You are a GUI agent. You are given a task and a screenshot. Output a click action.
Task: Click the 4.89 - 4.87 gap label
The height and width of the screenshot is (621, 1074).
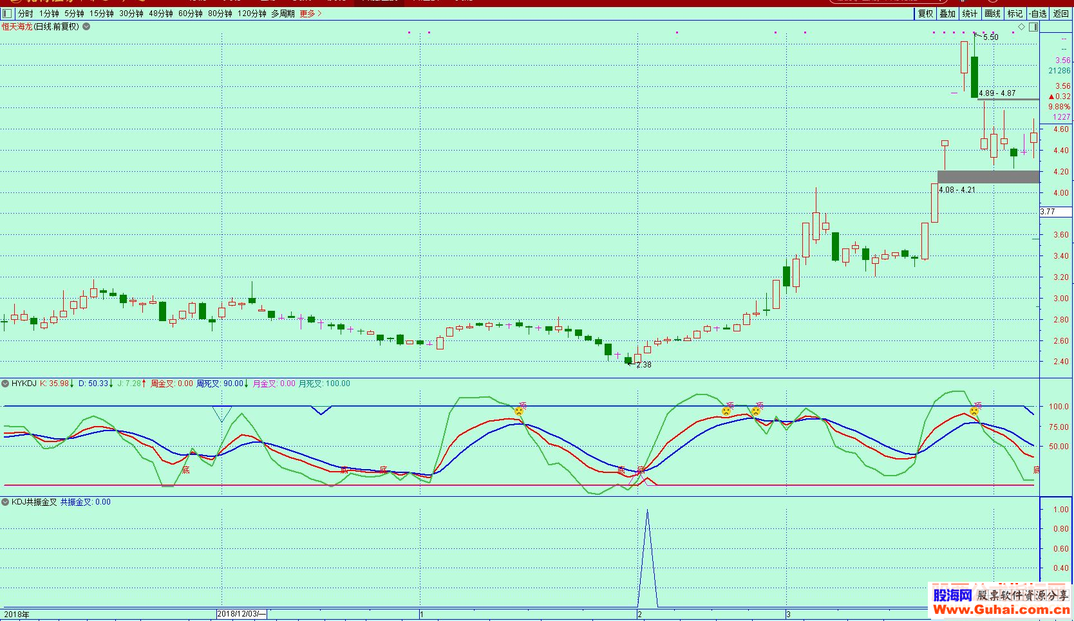997,93
